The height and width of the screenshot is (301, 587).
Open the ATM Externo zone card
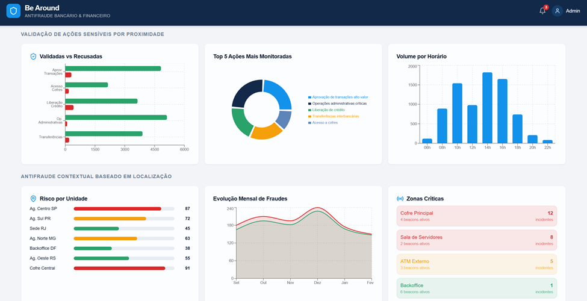(477, 264)
